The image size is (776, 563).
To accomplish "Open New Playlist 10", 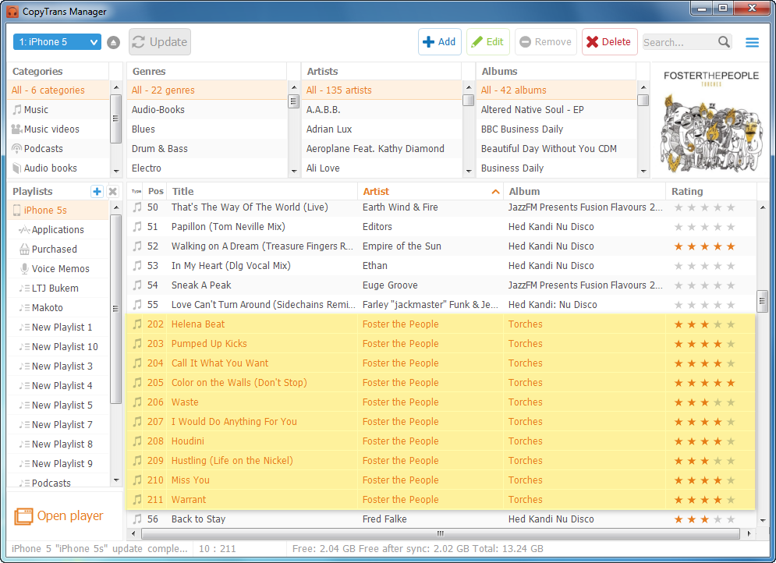I will click(x=58, y=347).
